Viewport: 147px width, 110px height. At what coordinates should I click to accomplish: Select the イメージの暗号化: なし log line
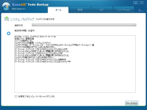(24, 41)
